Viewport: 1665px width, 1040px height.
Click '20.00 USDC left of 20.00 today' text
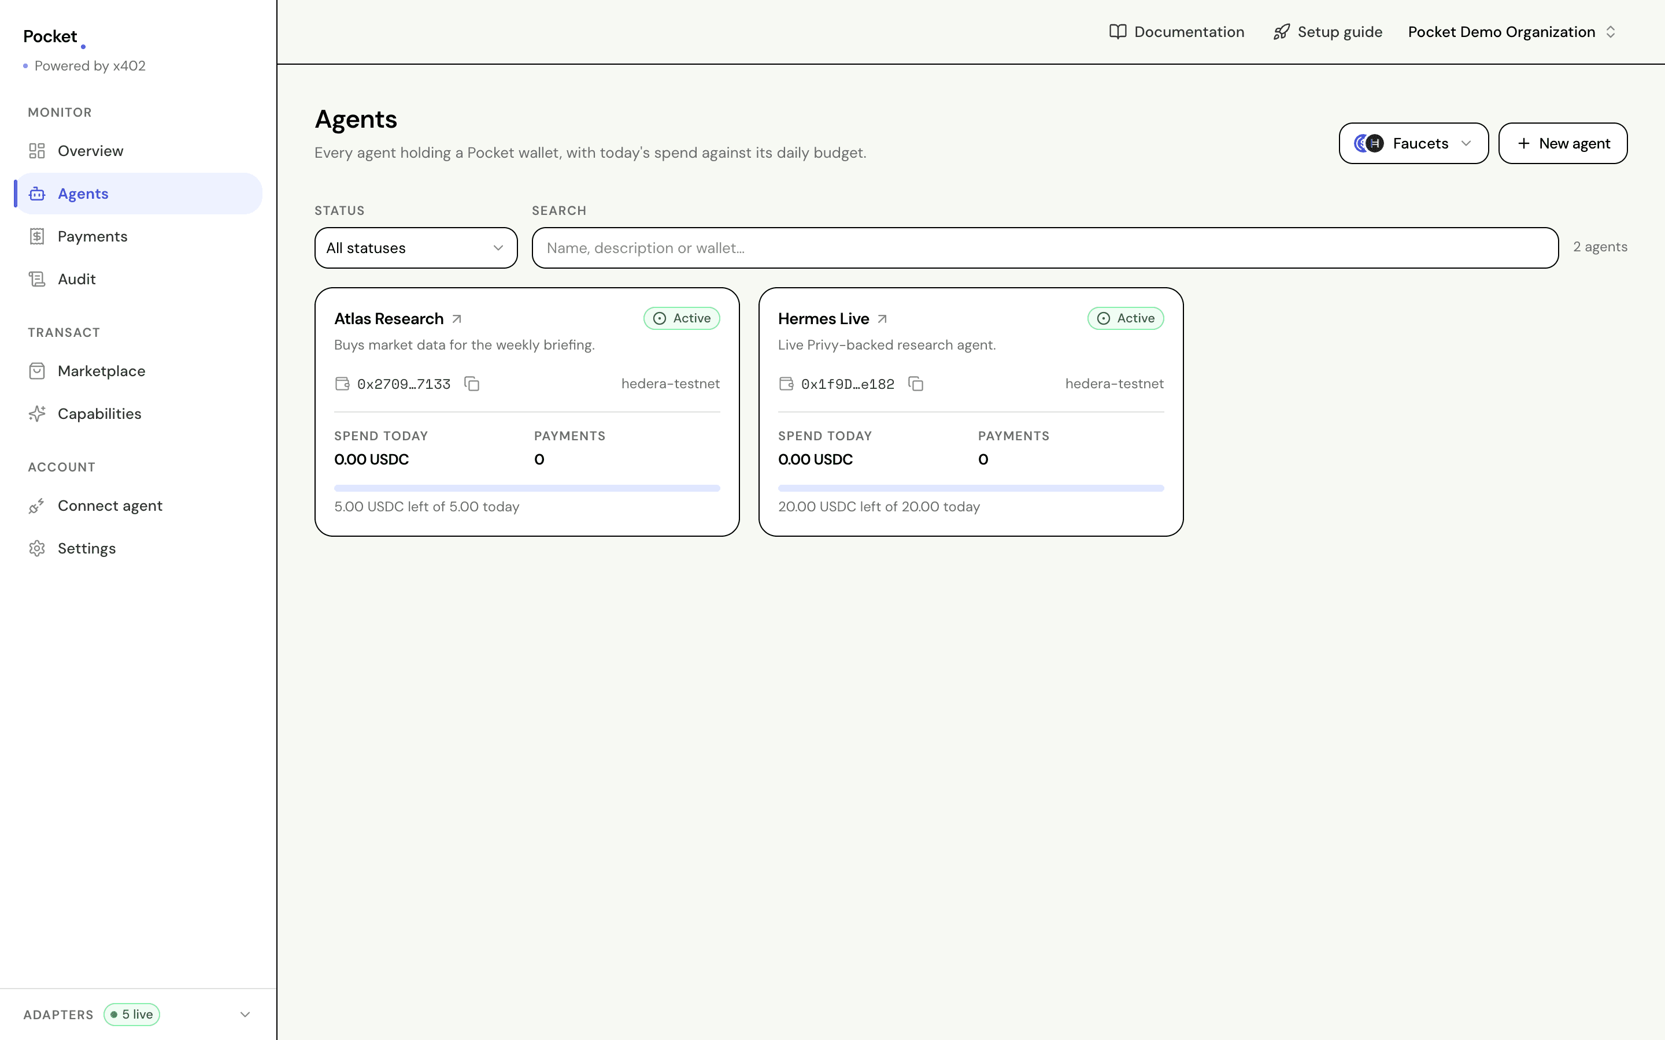[x=879, y=507]
